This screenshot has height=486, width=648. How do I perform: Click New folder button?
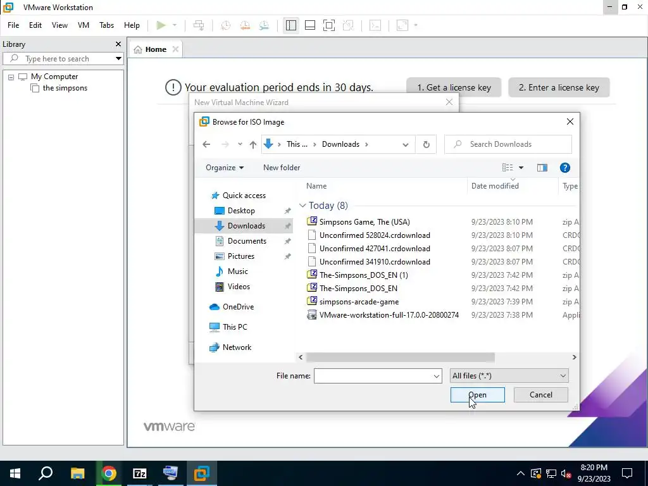(x=282, y=167)
